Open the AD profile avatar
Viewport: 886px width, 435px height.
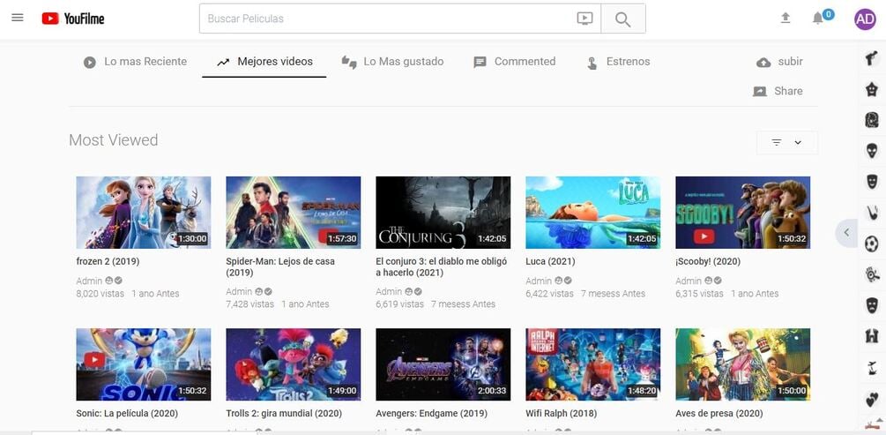coord(865,19)
